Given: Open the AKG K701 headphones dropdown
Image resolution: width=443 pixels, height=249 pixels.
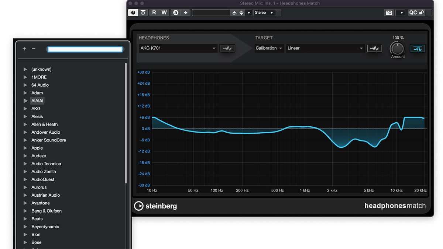Looking at the screenshot, I should tap(178, 48).
